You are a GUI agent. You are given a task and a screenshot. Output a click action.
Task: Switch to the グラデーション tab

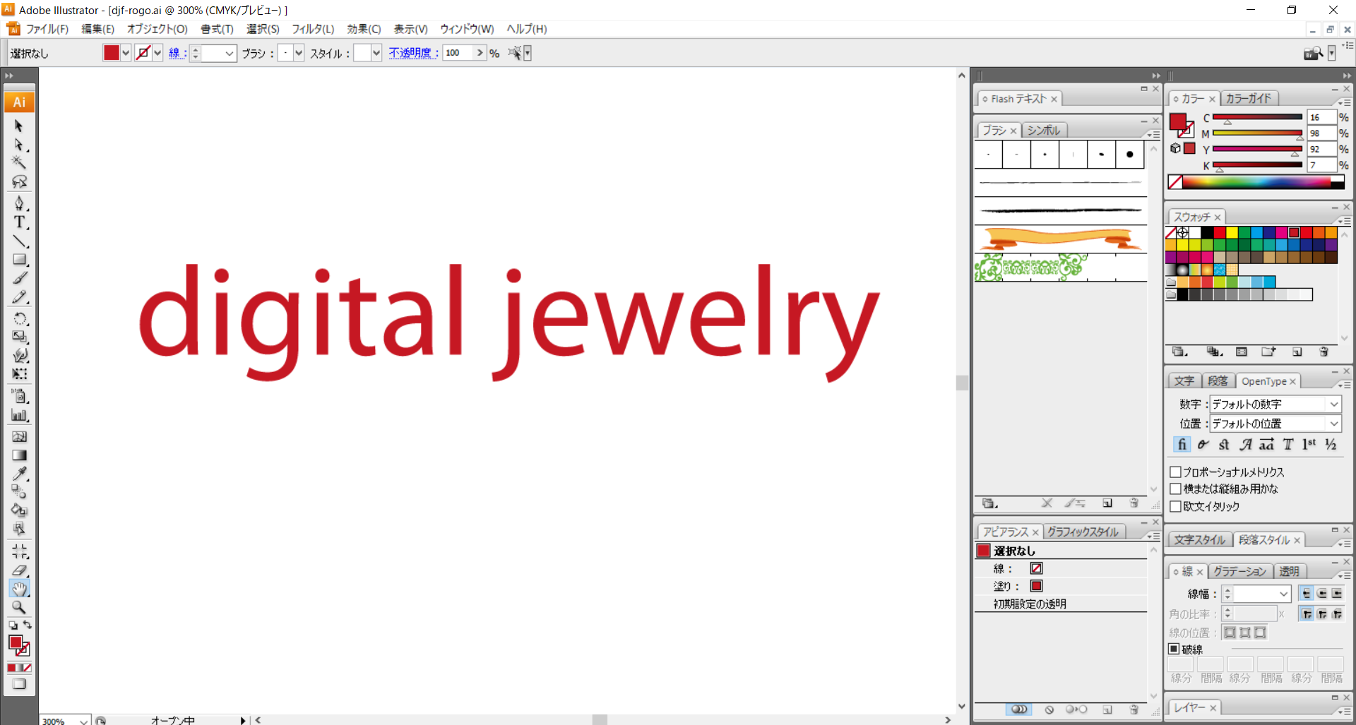click(1239, 571)
